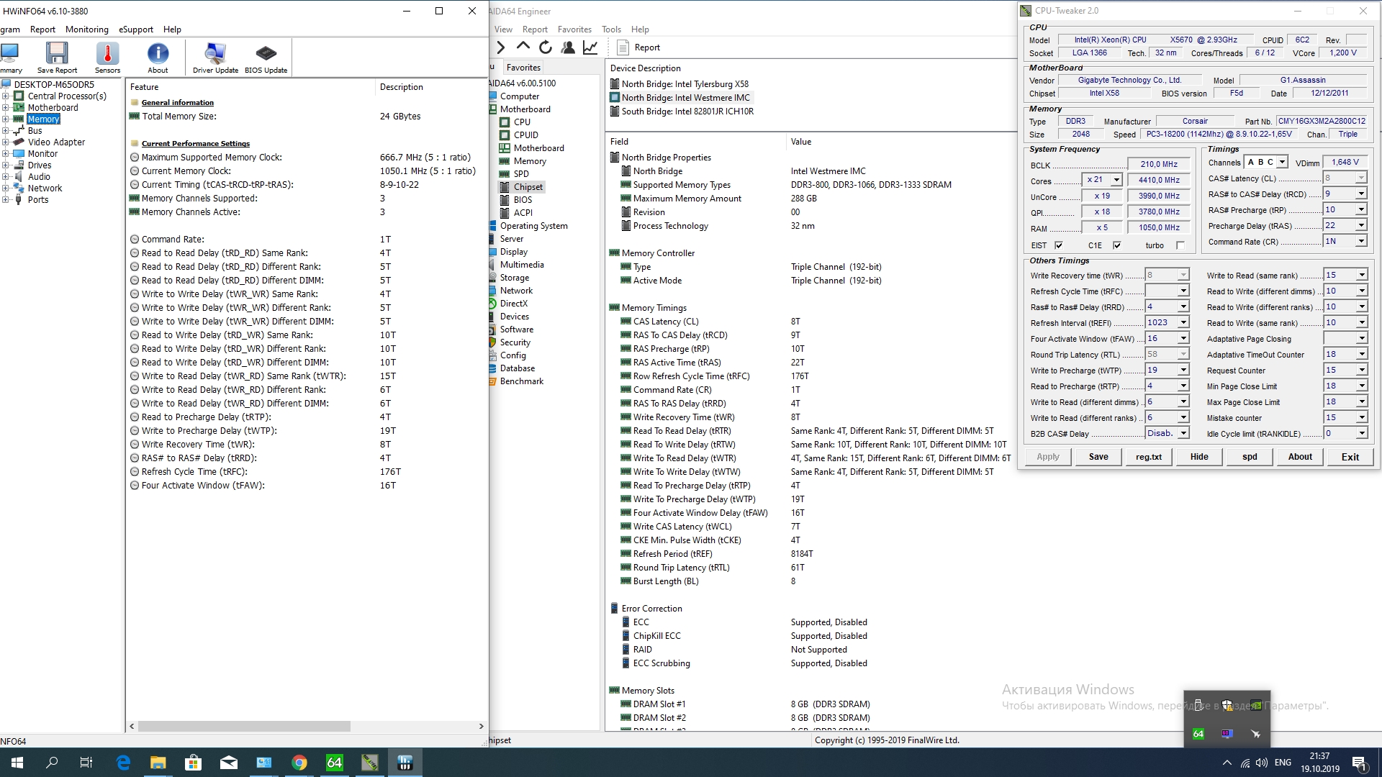Click the AIDA64 refresh icon
Screen dimensions: 1382x777
coord(546,47)
